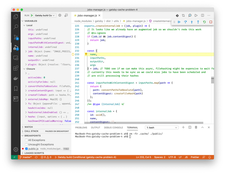The height and width of the screenshot is (174, 225).
Task: Click the lightbulb on line 233
Action: (x=86, y=54)
